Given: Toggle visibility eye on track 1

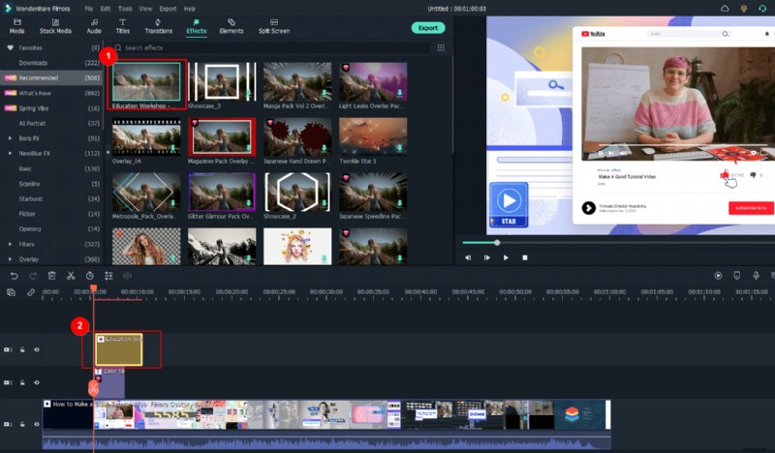Looking at the screenshot, I should (37, 425).
